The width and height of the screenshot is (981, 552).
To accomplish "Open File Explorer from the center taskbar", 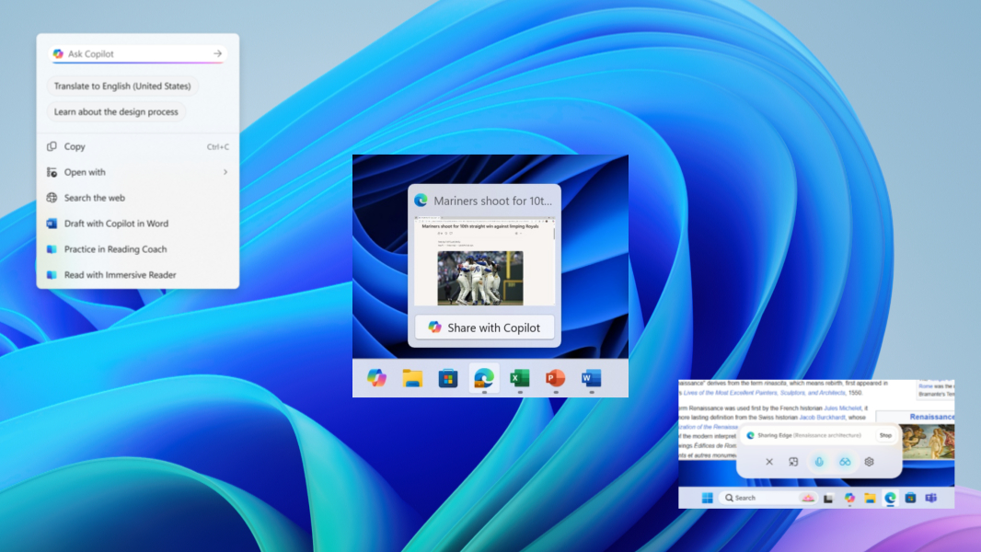I will (x=412, y=379).
